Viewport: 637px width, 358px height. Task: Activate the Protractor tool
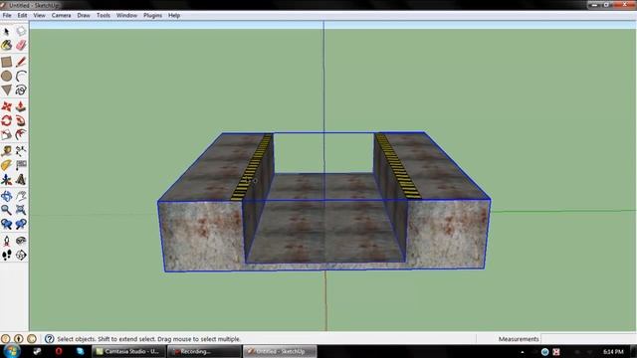[x=7, y=165]
